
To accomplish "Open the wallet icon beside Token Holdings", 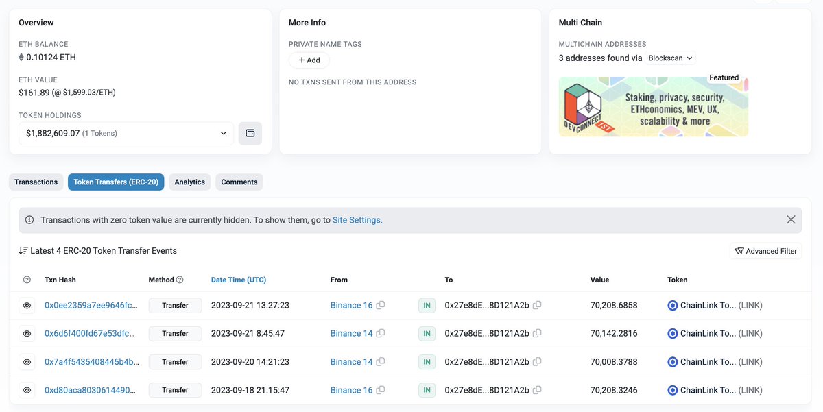I will [250, 133].
